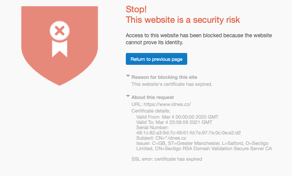Click the Reason for blocking this site heading
292x176 pixels.
click(164, 77)
